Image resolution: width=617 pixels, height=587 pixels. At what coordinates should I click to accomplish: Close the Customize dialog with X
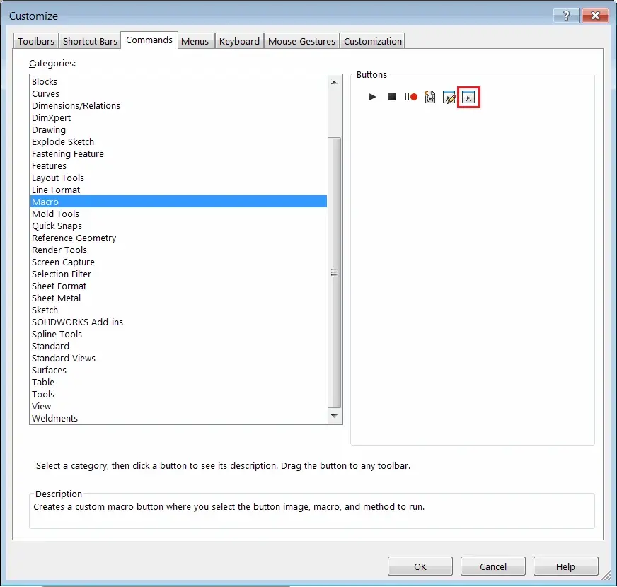[x=595, y=16]
